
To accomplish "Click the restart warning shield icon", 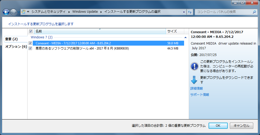I will (x=194, y=66).
